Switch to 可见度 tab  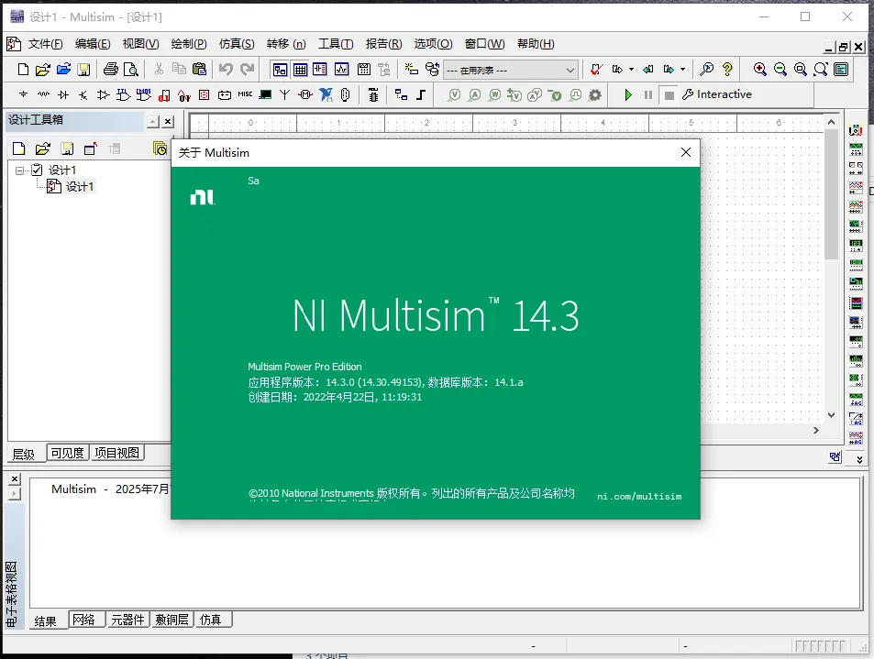[x=68, y=453]
